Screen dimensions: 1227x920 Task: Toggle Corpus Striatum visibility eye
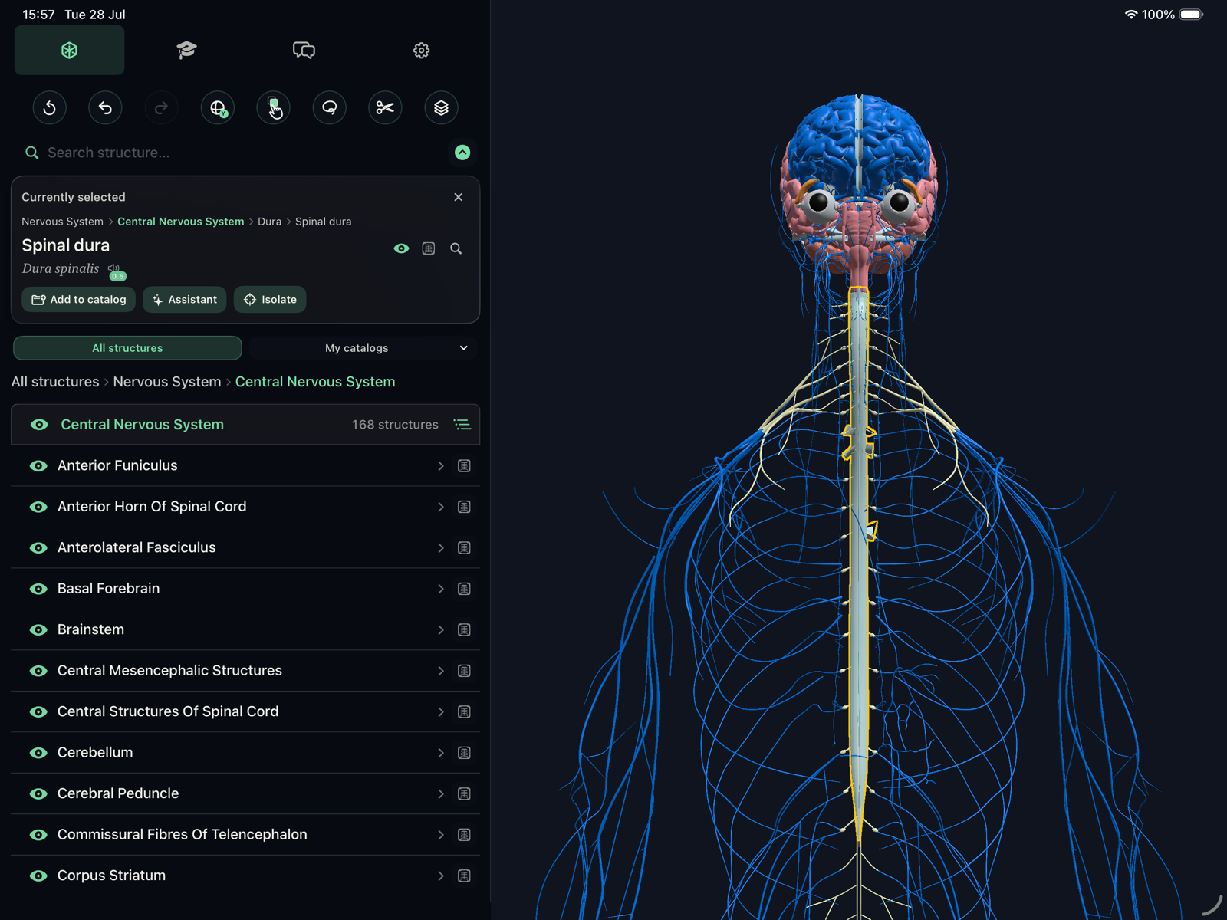38,876
